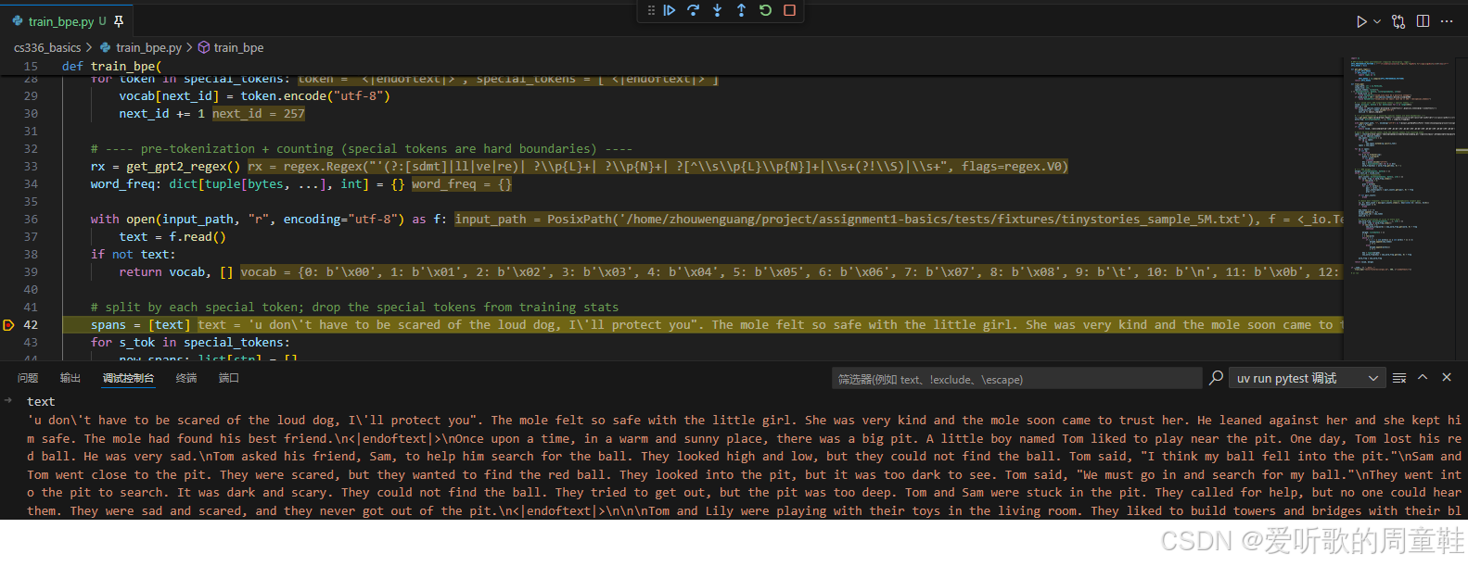Switch to the 端口 panel tab
The image size is (1468, 566).
[229, 378]
